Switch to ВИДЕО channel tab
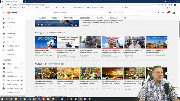Viewport: 180px width, 101px height. [x=55, y=18]
